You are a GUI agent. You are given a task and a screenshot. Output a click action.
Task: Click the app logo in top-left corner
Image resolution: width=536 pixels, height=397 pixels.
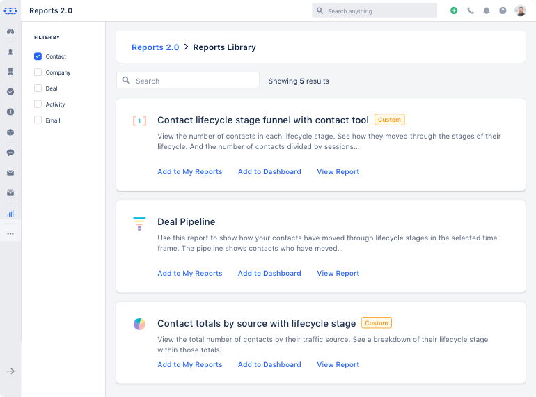point(10,11)
